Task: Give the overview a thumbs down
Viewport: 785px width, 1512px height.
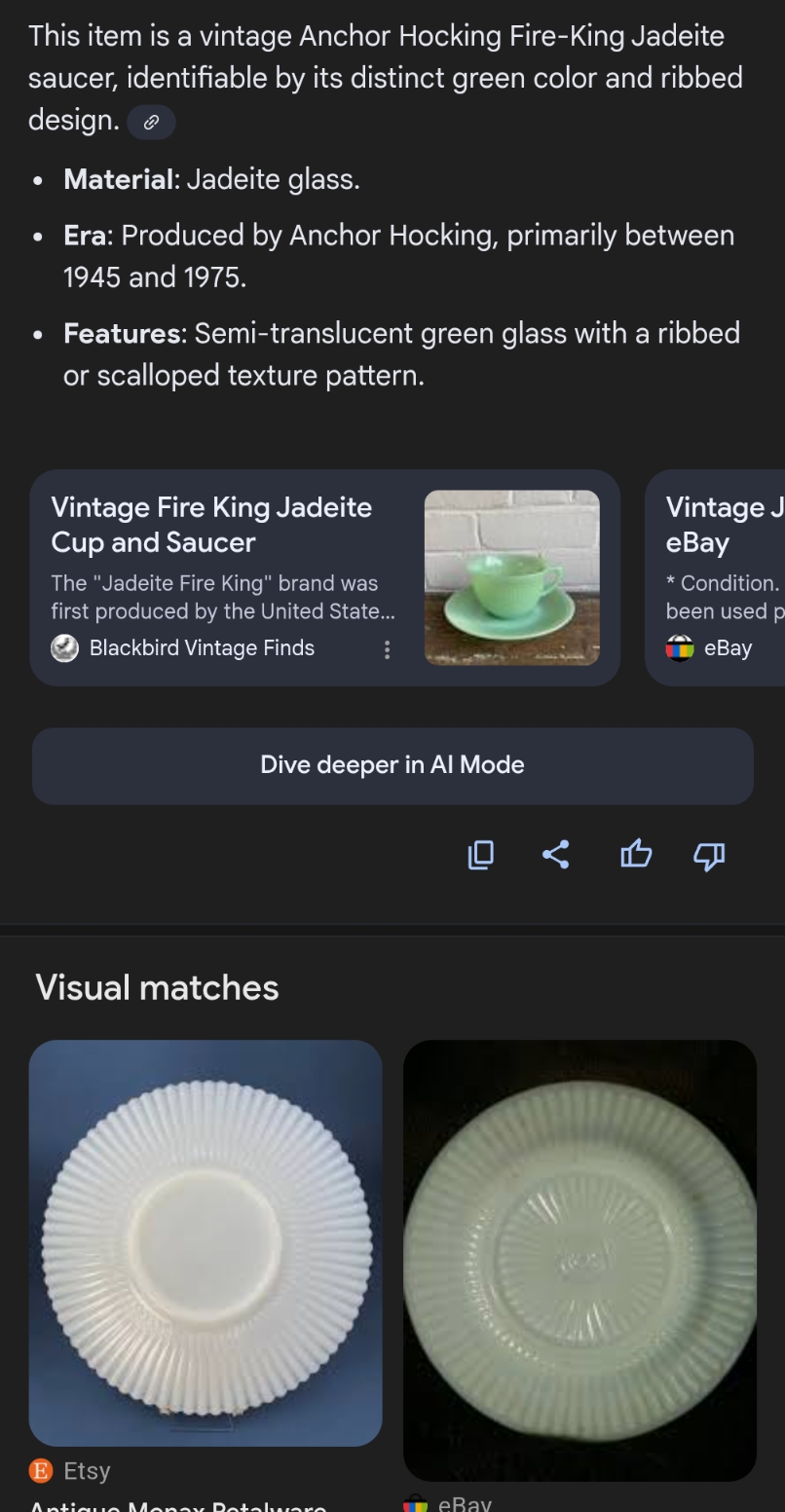Action: (x=709, y=856)
